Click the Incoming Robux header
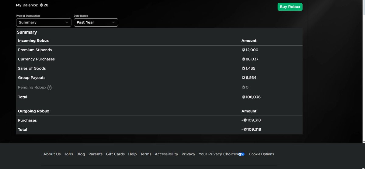This screenshot has width=365, height=169. tap(33, 41)
